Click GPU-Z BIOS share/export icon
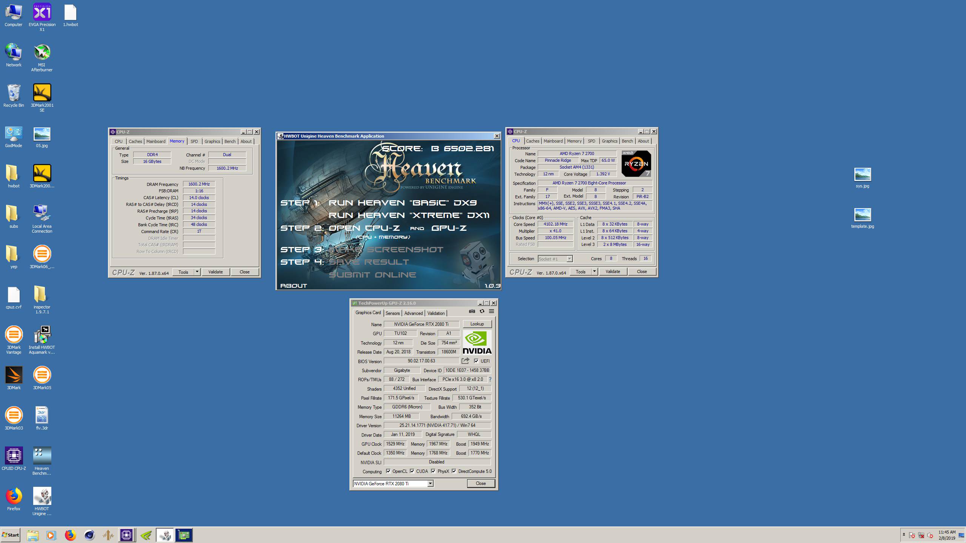Viewport: 966px width, 543px height. tap(465, 361)
